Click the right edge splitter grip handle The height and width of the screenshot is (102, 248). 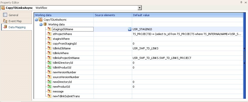(x=244, y=55)
